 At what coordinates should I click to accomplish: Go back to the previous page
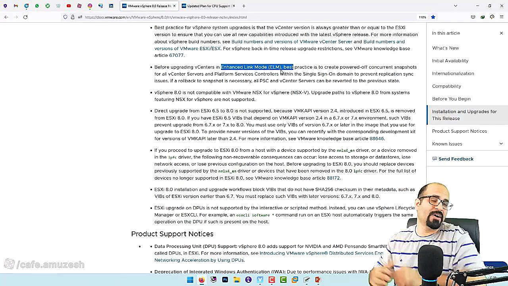tap(6, 17)
